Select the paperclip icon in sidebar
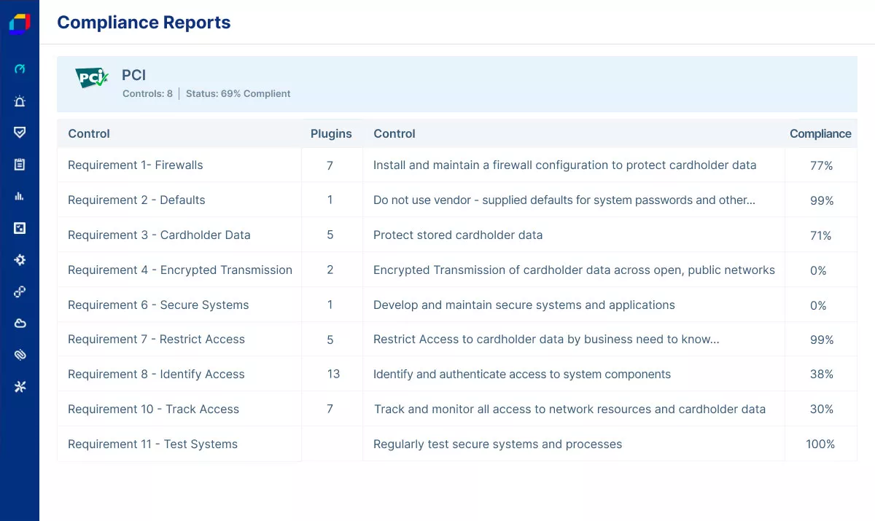Image resolution: width=875 pixels, height=521 pixels. [20, 355]
